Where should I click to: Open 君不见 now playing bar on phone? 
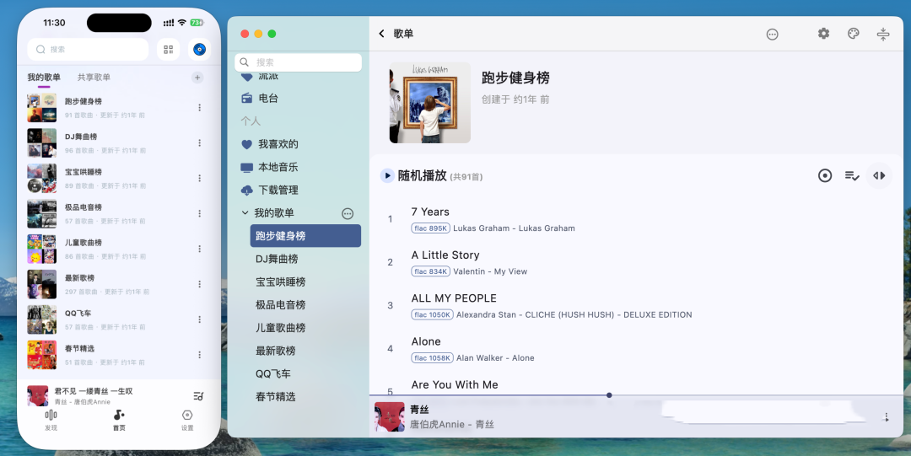(119, 395)
